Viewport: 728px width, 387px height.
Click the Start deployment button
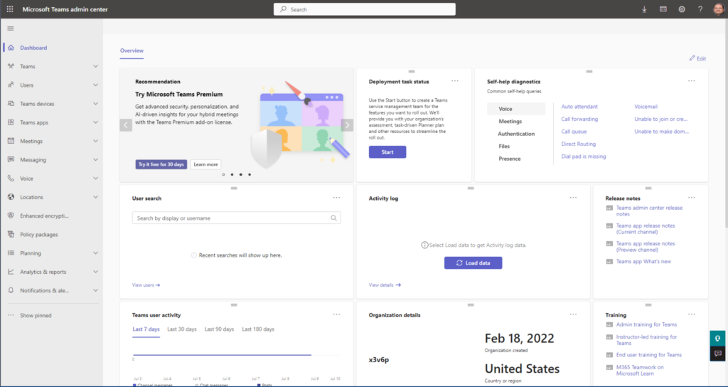[387, 152]
